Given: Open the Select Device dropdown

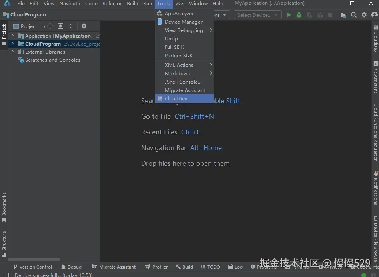Looking at the screenshot, I should click(257, 15).
